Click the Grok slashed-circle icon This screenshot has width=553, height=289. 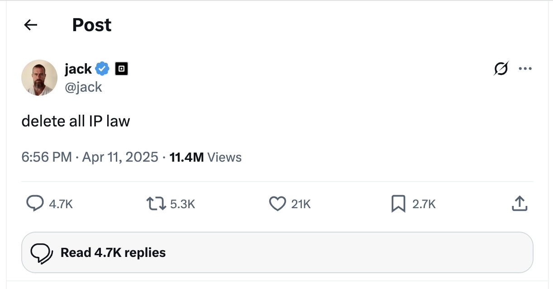pyautogui.click(x=501, y=69)
